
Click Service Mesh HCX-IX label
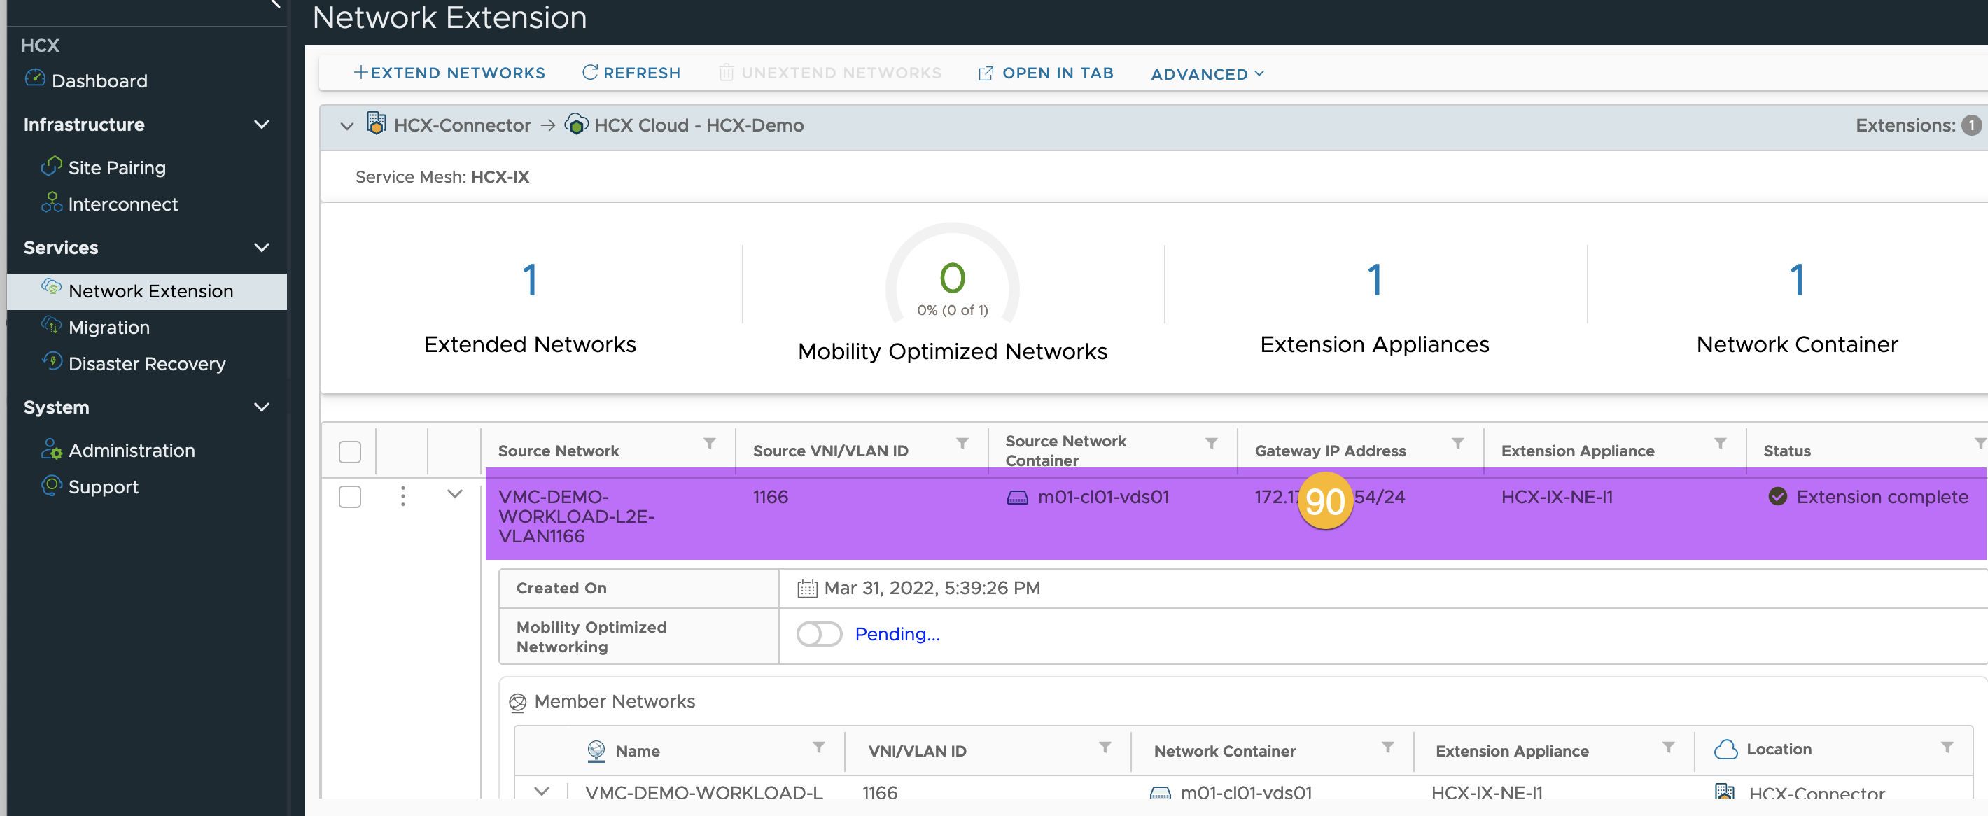[442, 176]
